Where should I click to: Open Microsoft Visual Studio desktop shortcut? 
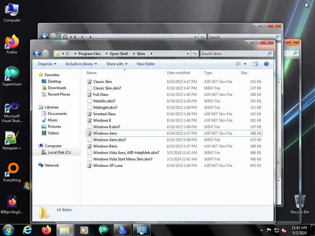pyautogui.click(x=12, y=112)
